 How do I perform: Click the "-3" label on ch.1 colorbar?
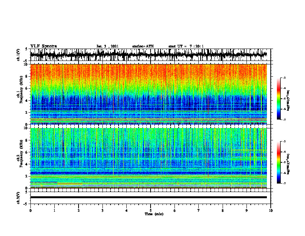284,78
